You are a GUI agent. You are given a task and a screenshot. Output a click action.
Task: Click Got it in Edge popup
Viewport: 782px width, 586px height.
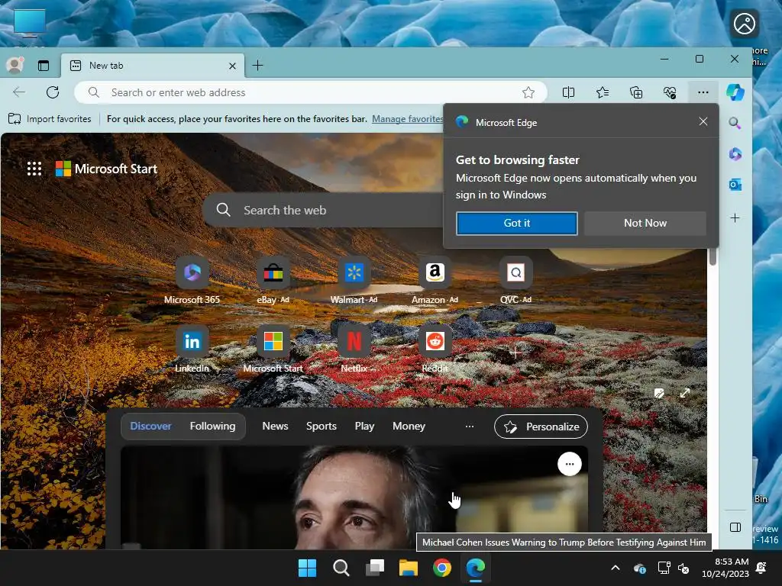517,224
